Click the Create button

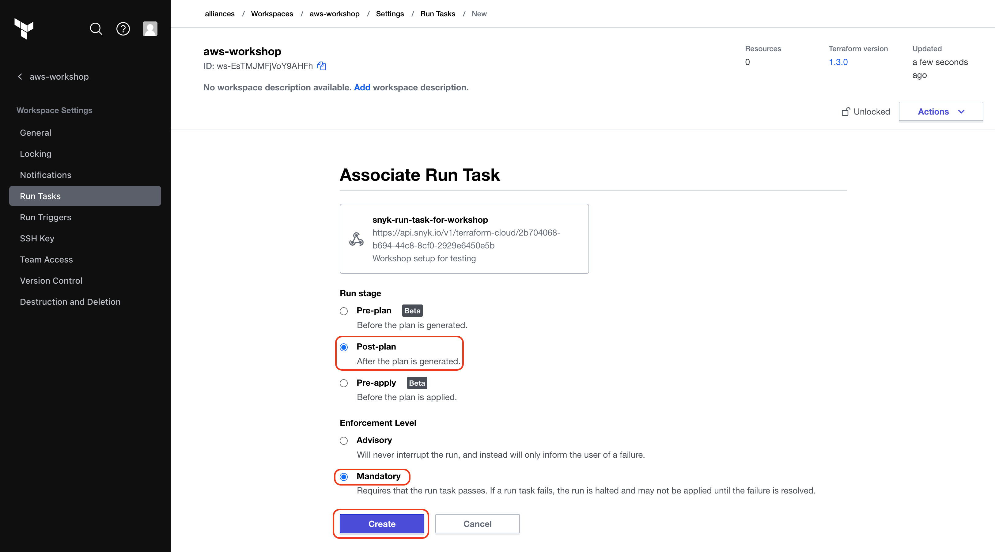point(382,524)
